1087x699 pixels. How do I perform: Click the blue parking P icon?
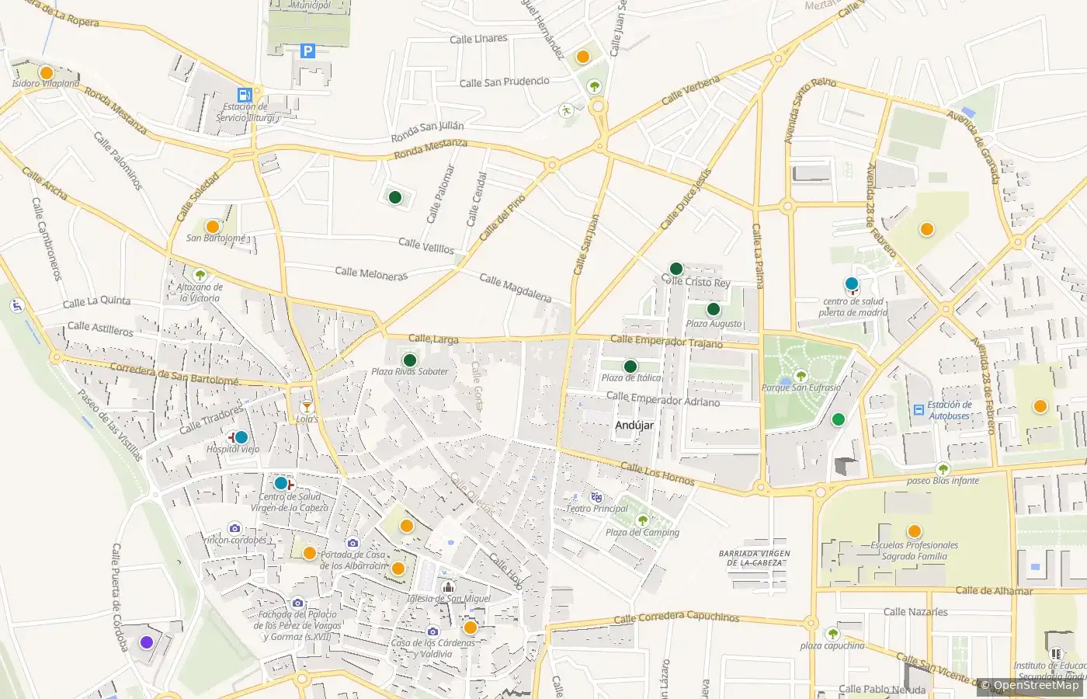click(x=307, y=51)
